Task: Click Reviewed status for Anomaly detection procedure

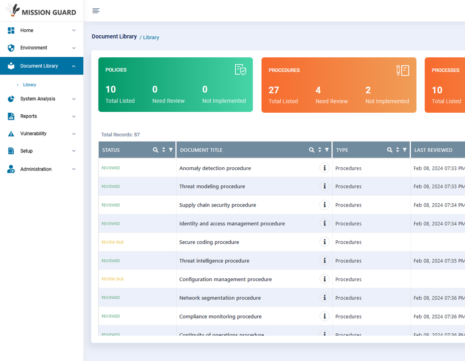Action: [x=111, y=168]
